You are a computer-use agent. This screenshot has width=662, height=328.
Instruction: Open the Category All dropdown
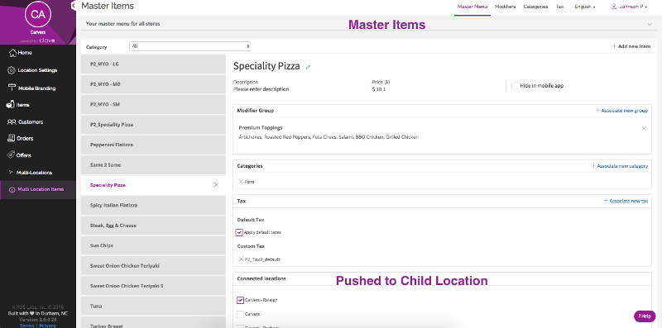[x=190, y=46]
